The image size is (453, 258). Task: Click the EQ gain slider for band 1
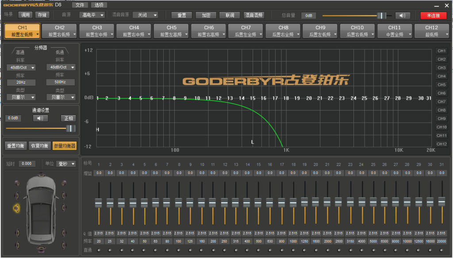(99, 203)
